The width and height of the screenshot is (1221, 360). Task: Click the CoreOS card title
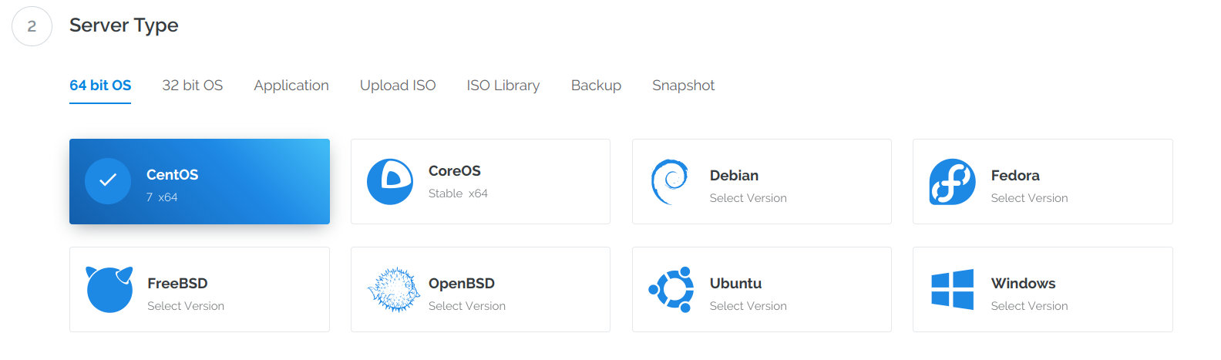455,171
